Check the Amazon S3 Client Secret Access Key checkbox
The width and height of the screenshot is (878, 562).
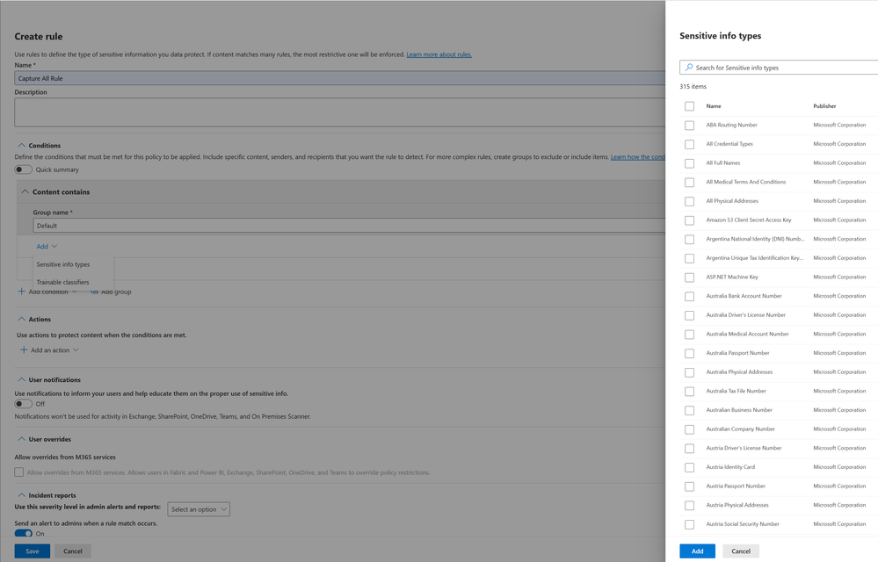click(x=689, y=220)
